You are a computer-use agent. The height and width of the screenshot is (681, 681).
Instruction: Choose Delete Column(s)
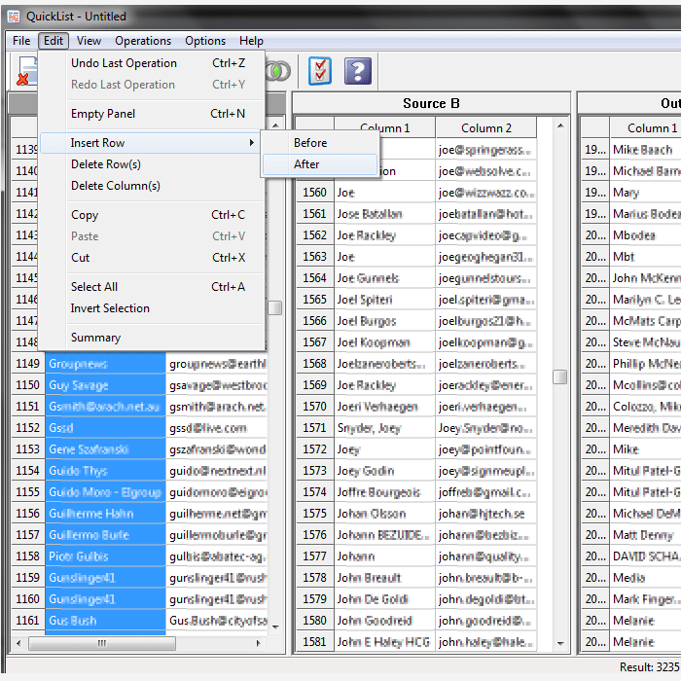(x=153, y=186)
